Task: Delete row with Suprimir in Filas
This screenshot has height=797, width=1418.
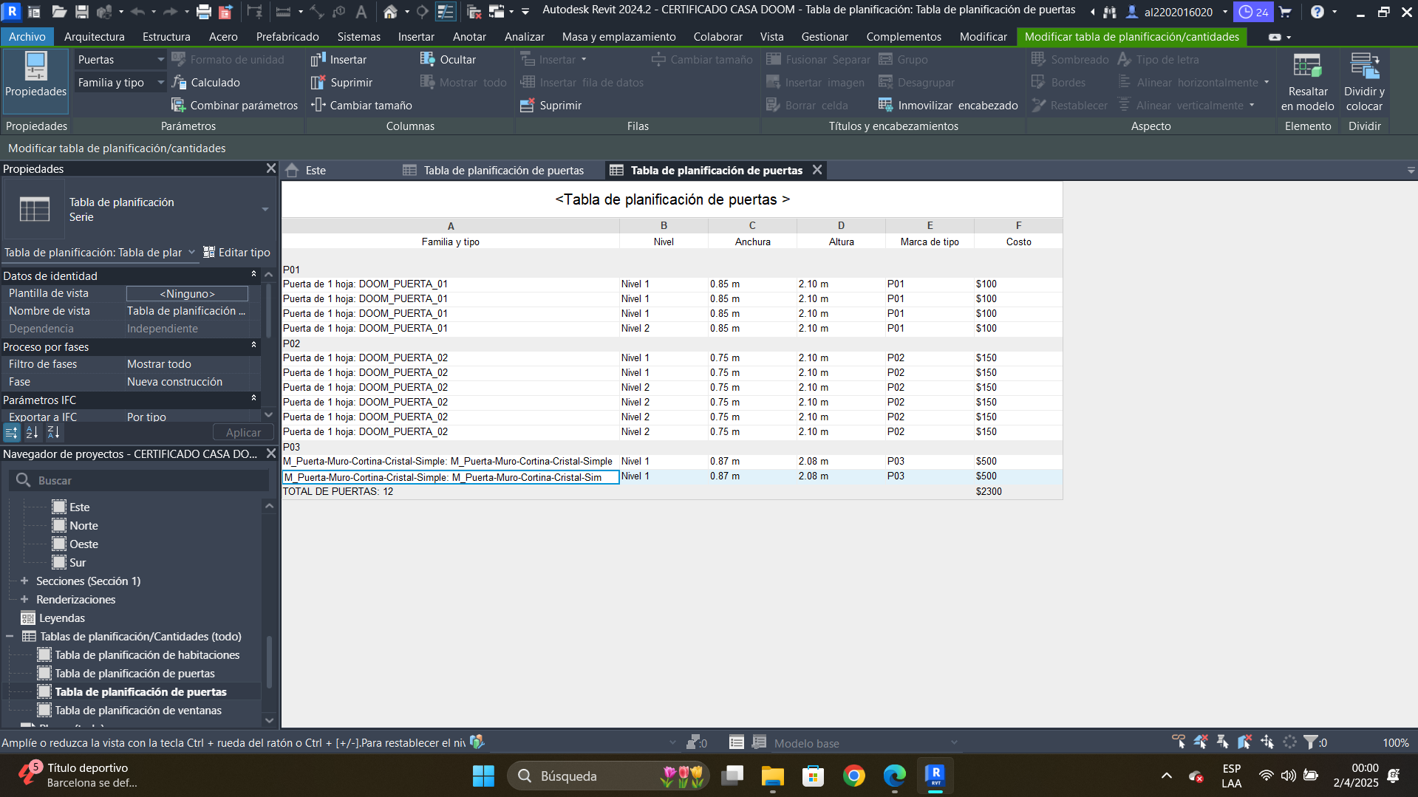Action: [x=551, y=106]
